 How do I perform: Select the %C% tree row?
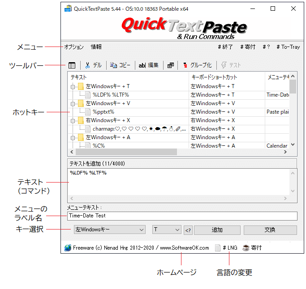[x=99, y=145]
